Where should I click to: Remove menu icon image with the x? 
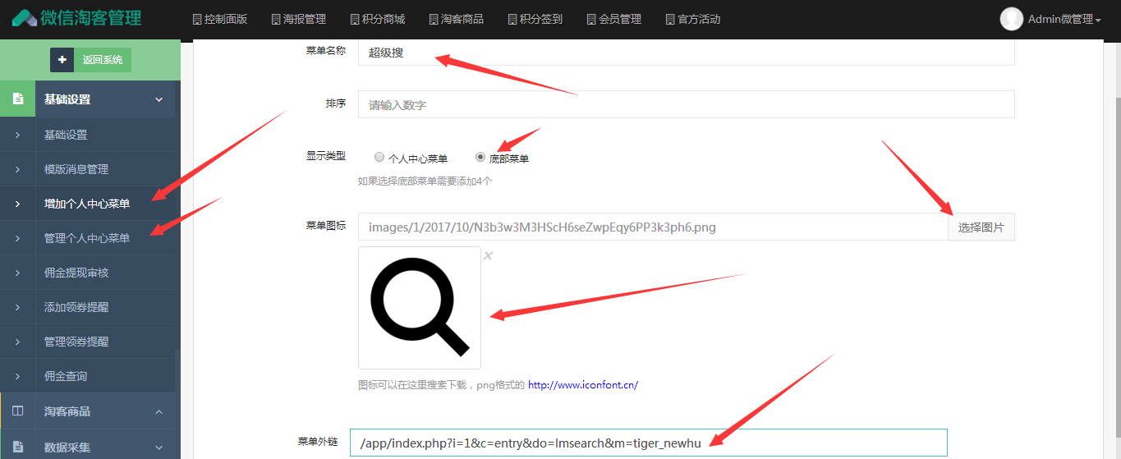pos(488,256)
